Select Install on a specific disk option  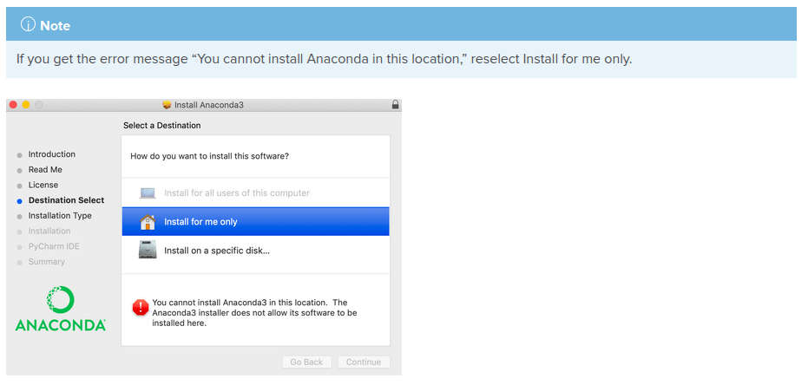pyautogui.click(x=255, y=251)
